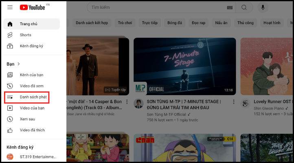This screenshot has height=163, width=294.
Task: Open more options for 7-MINUTE STAGE video
Action: pyautogui.click(x=234, y=102)
